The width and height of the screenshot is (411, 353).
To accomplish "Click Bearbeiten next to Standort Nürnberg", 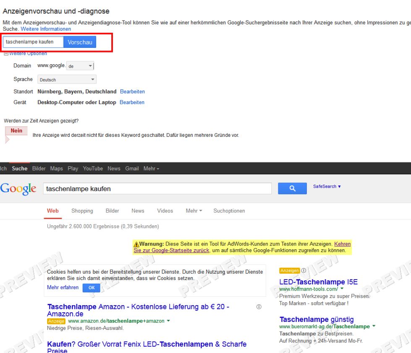I will [132, 92].
